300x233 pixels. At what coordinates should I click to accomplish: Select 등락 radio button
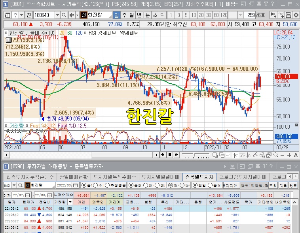[210, 185]
